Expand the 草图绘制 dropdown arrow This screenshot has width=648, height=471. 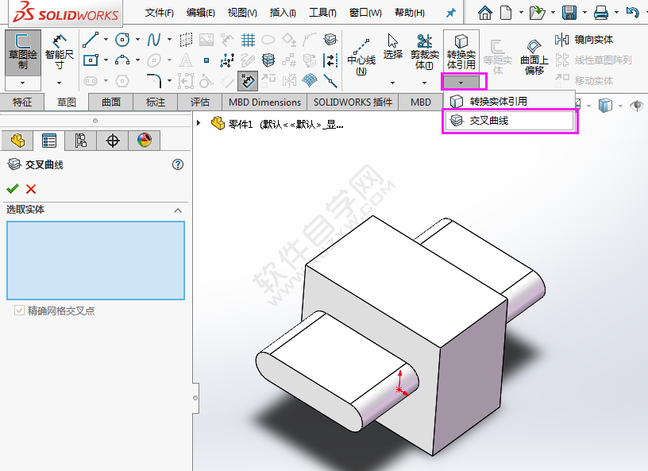(x=21, y=82)
